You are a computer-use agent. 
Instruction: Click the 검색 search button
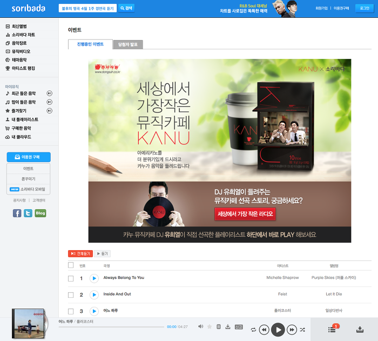click(126, 8)
